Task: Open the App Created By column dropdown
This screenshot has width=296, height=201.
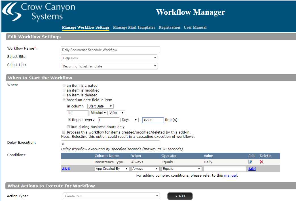Action: point(112,169)
